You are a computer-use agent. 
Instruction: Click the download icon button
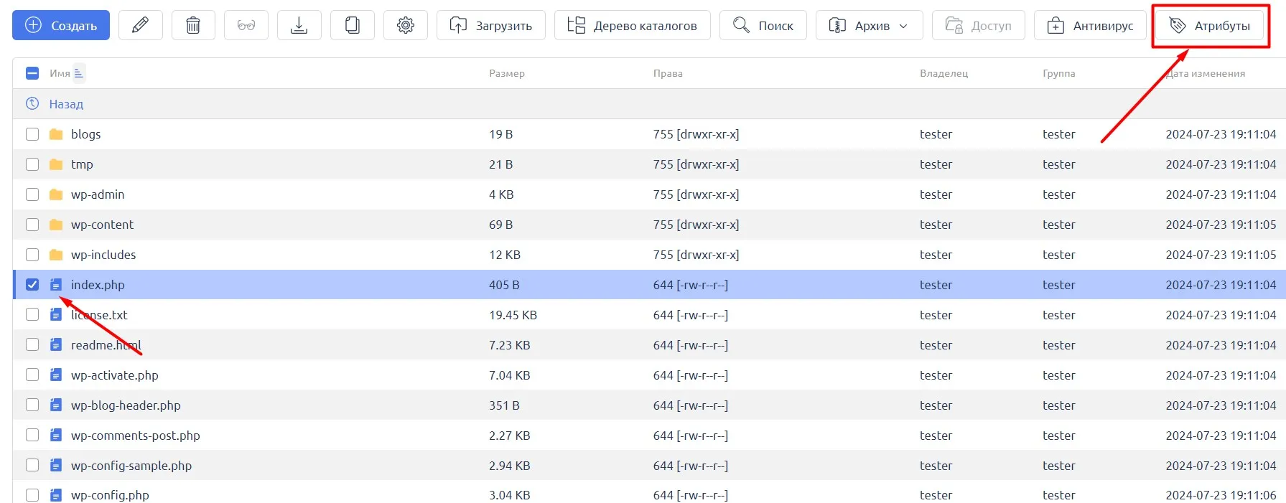pyautogui.click(x=299, y=25)
